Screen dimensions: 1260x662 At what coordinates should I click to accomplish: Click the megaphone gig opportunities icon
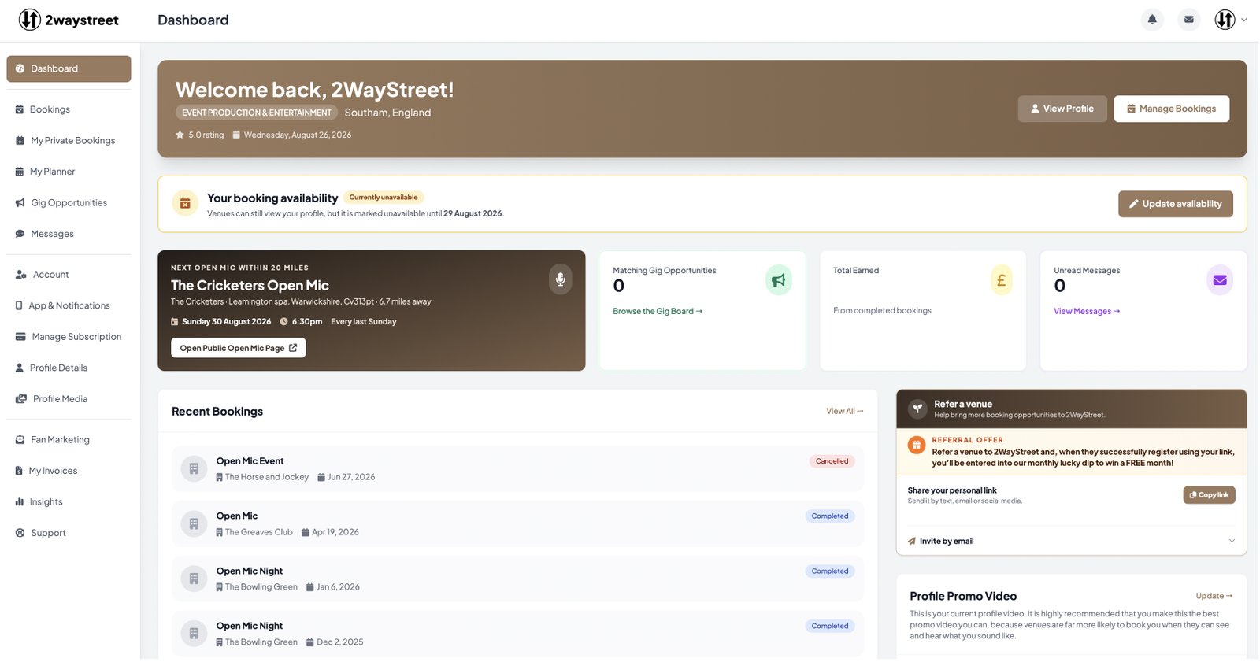(x=778, y=280)
